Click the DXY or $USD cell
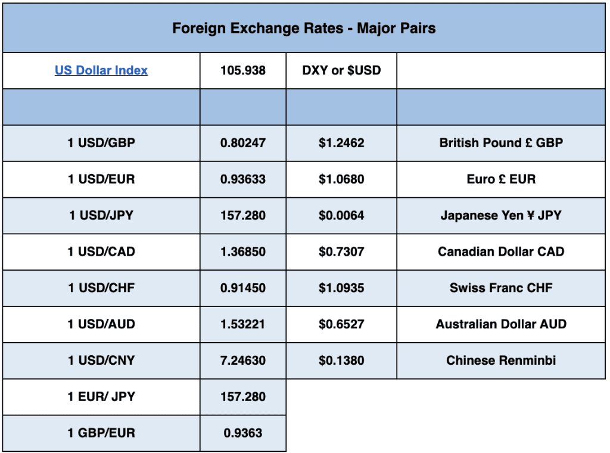This screenshot has height=453, width=610. click(x=341, y=70)
